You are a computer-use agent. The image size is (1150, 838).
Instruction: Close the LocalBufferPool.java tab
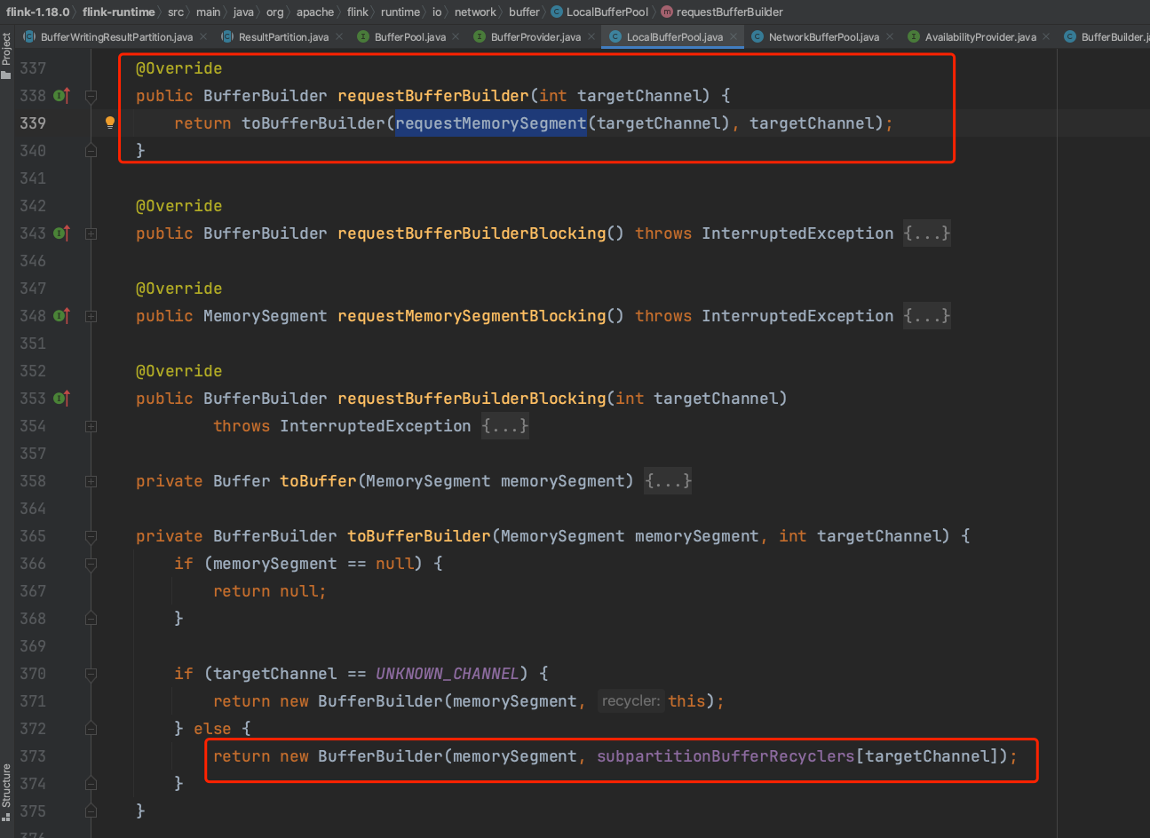(734, 36)
